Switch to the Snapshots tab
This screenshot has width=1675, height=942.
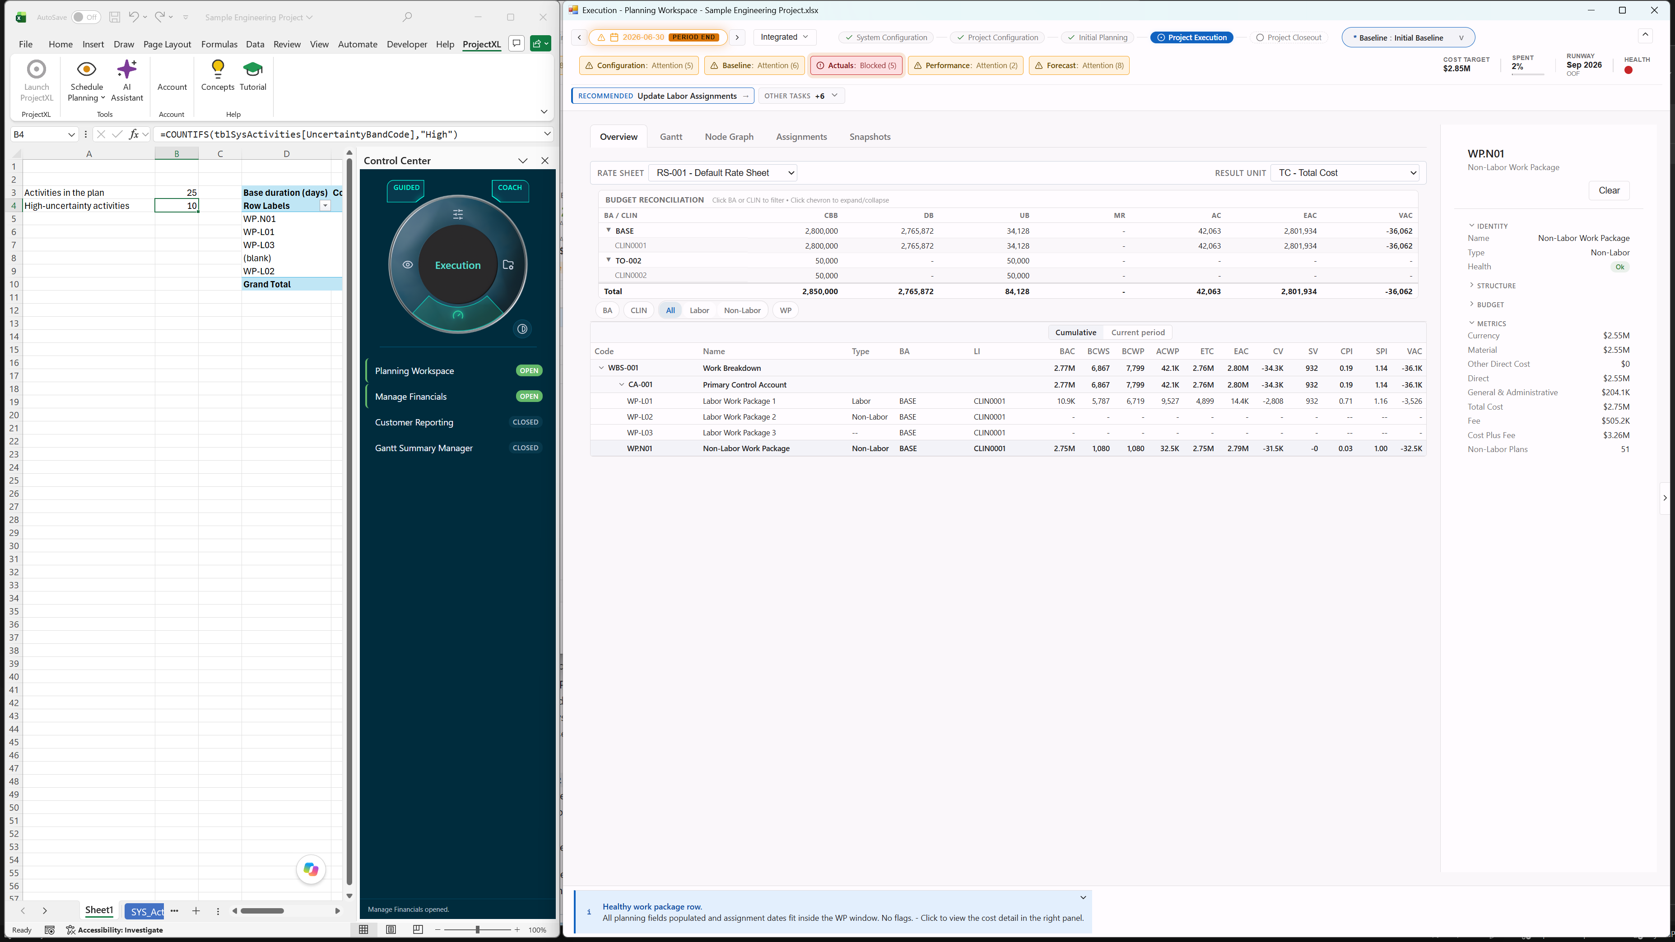(x=870, y=137)
